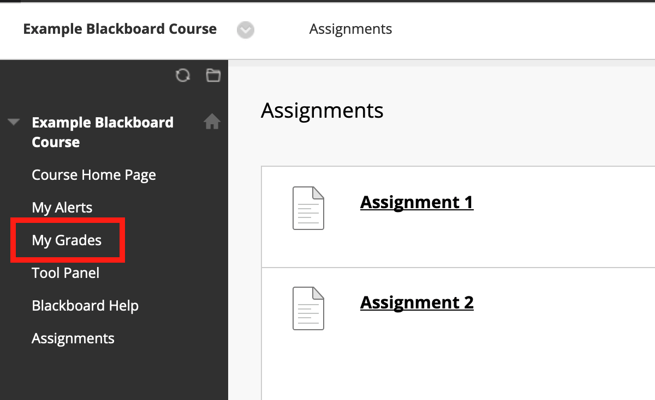Screen dimensions: 655x400
Task: Open the Assignment 1 link
Action: click(416, 202)
